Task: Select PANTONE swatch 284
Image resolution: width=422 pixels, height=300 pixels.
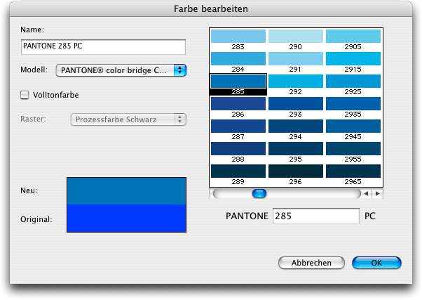Action: 238,58
